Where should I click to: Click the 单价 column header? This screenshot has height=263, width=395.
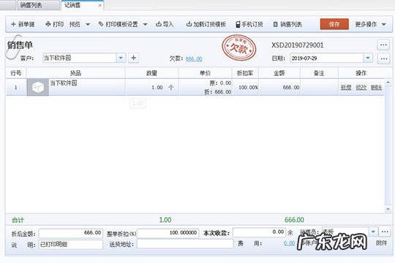[x=205, y=73]
